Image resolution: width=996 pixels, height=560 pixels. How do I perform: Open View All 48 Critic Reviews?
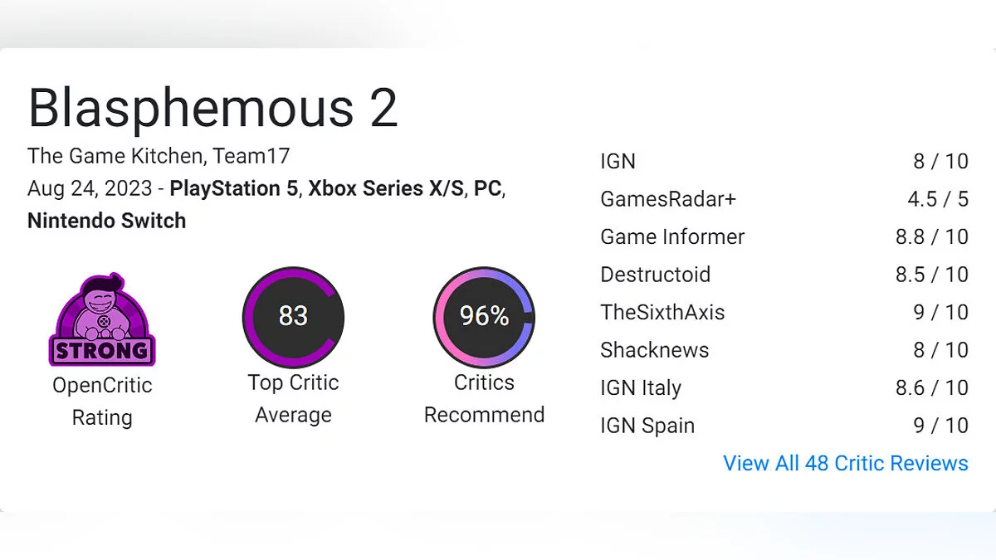coord(845,463)
